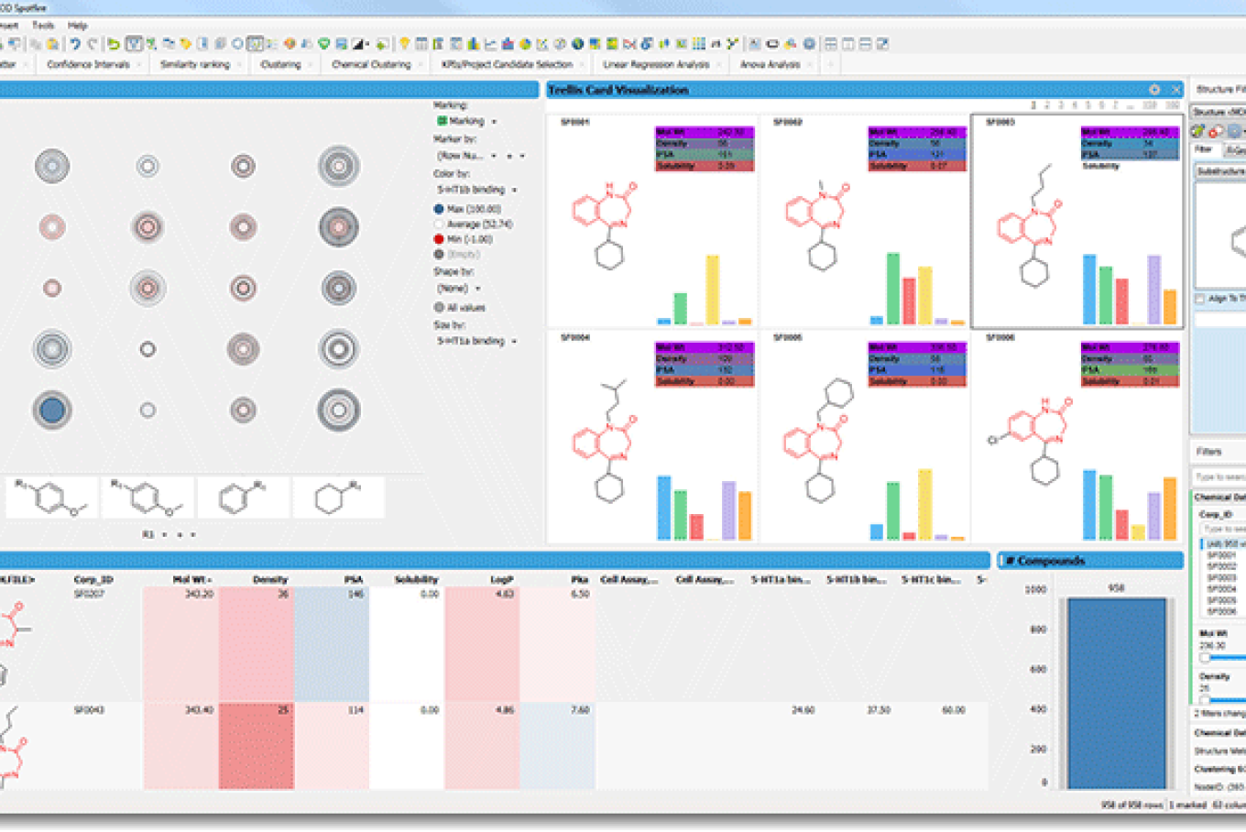Select the SF0001 trellis card
This screenshot has width=1246, height=832.
[652, 221]
